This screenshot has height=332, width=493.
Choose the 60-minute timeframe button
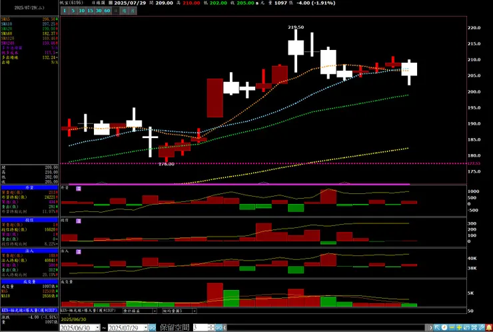(x=107, y=11)
